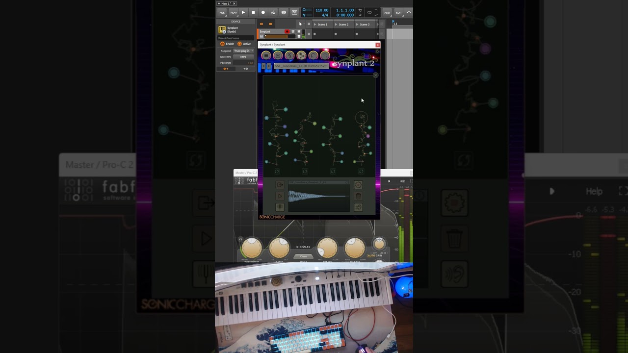Adjust the Synplant track volume fader
The image size is (628, 353).
(280, 36)
